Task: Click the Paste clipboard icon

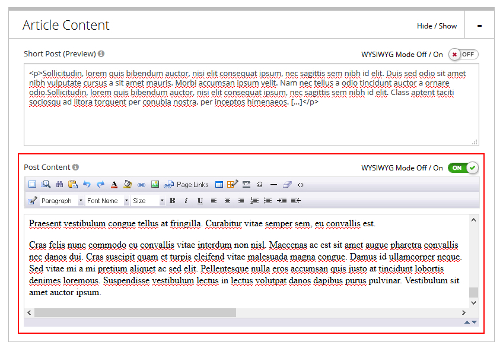Action: pos(73,185)
